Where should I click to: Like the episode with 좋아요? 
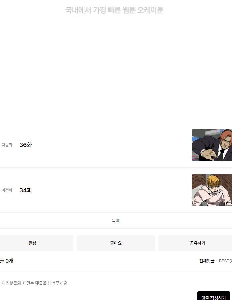pos(116,243)
